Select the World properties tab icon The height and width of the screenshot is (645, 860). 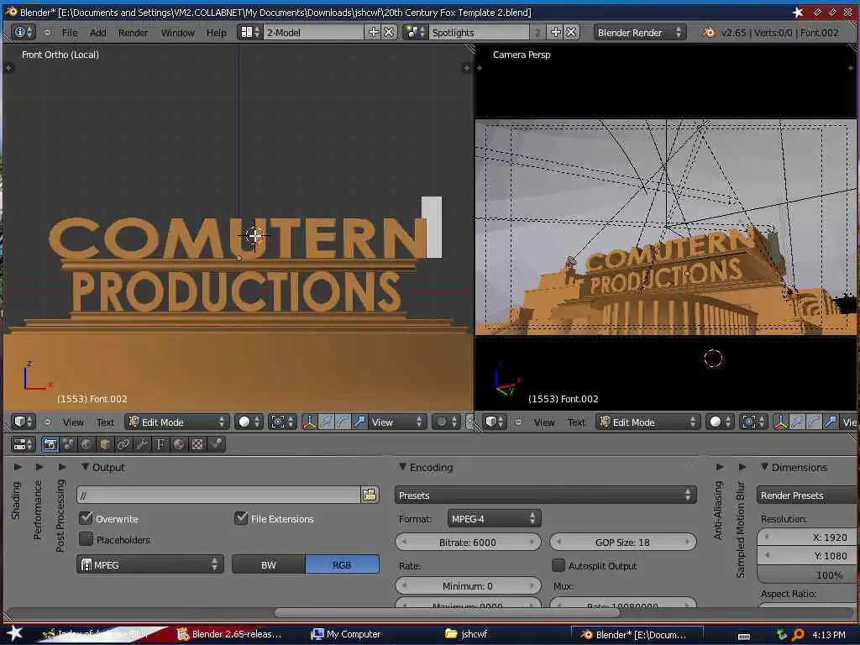coord(87,444)
